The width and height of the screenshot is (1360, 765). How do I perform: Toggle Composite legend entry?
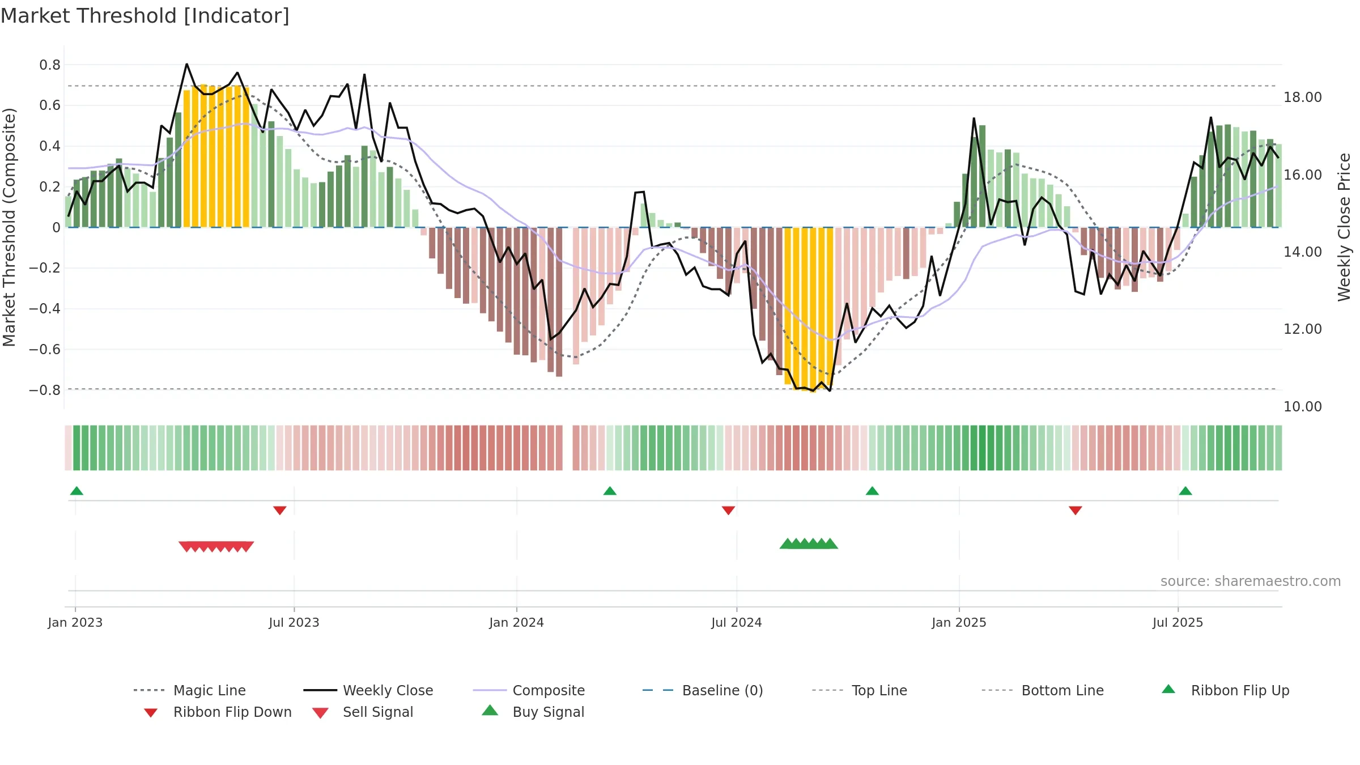529,690
